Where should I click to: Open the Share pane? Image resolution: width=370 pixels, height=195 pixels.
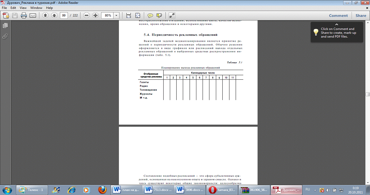(x=361, y=16)
